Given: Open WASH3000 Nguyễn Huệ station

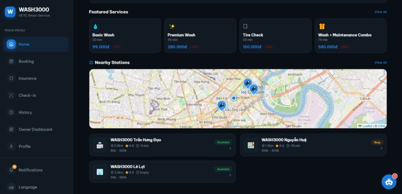Looking at the screenshot, I should click(x=313, y=145).
